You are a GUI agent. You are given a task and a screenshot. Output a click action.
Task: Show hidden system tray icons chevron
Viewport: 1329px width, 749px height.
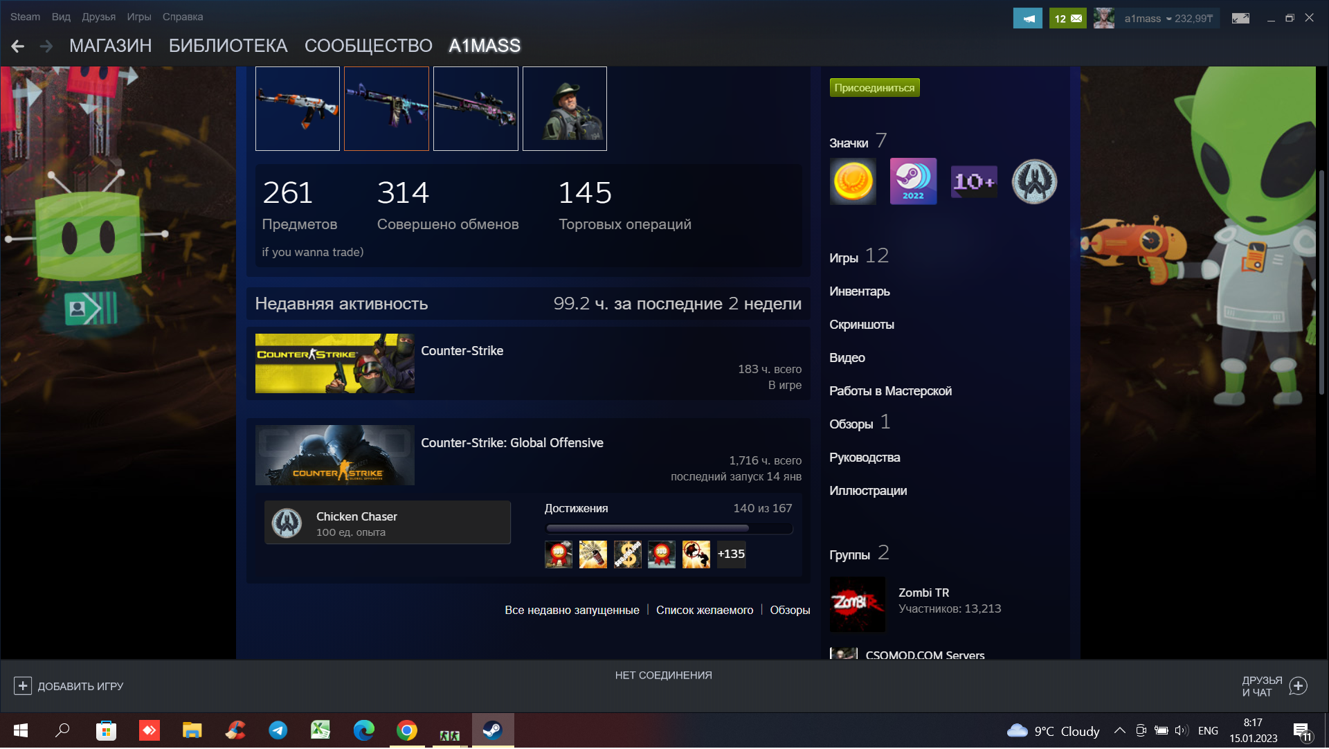pos(1119,731)
